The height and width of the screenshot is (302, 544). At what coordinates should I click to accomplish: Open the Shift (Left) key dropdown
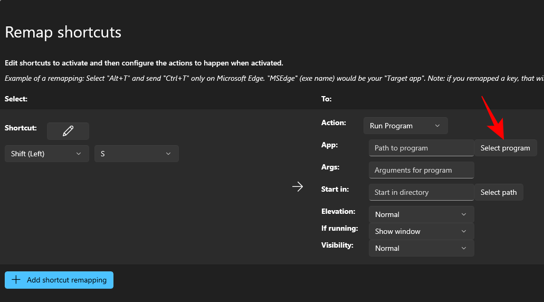47,154
